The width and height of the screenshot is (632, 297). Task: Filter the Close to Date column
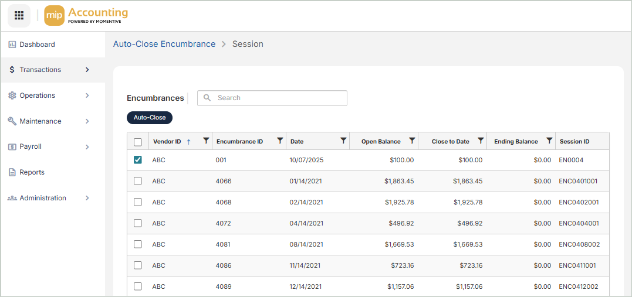pos(481,141)
